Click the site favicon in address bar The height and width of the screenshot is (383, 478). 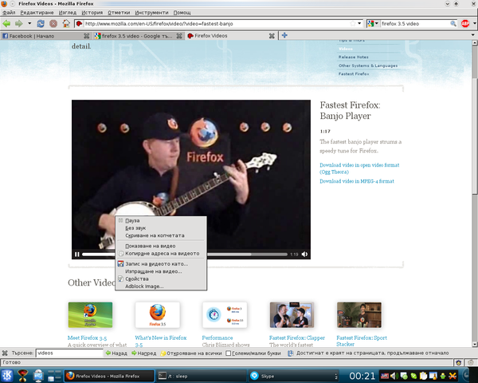tap(79, 23)
